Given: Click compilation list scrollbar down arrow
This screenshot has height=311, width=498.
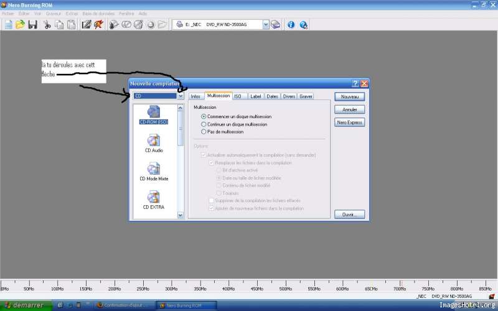Looking at the screenshot, I should coord(181,215).
